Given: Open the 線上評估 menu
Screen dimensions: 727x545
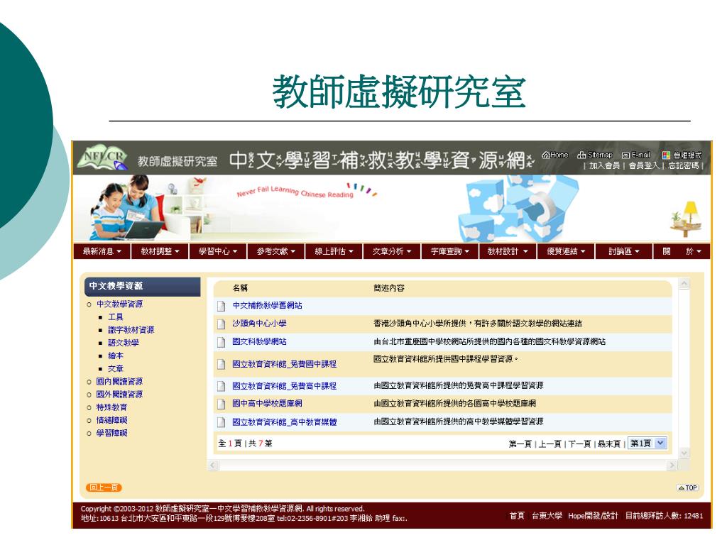Looking at the screenshot, I should pyautogui.click(x=334, y=251).
